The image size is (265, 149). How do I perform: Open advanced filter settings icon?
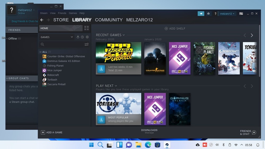coord(86,45)
